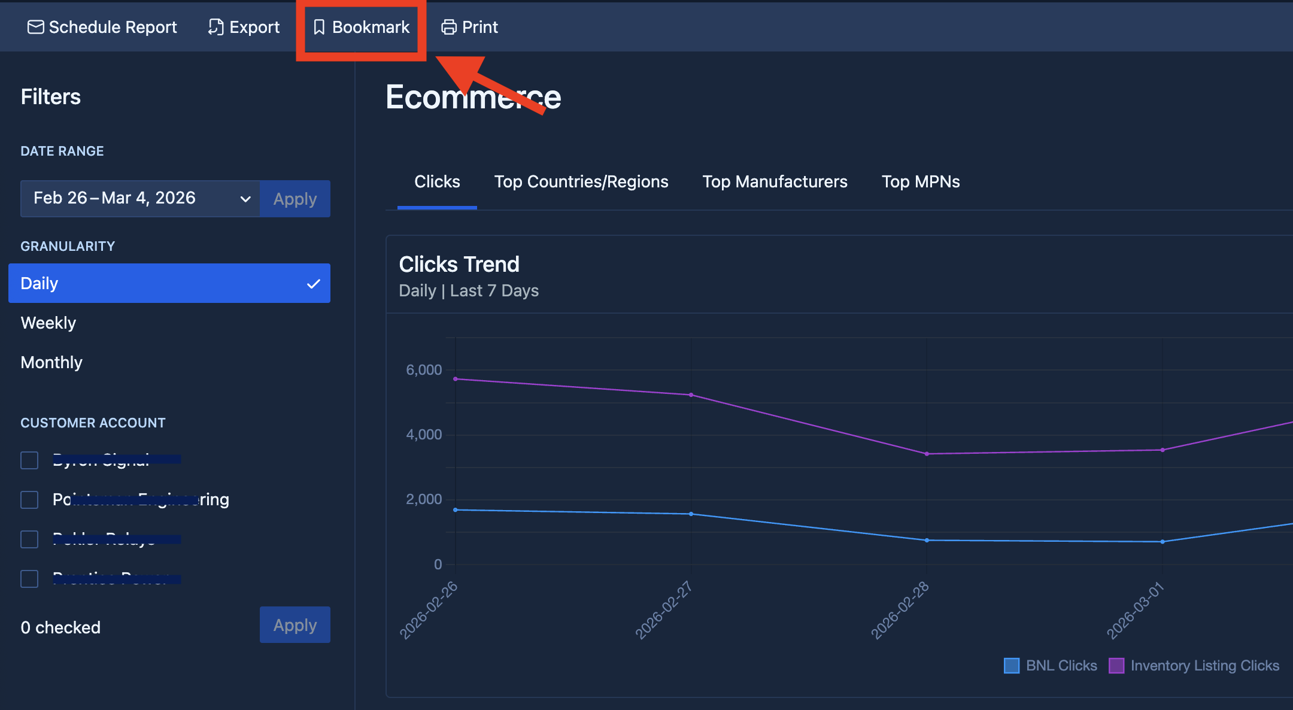Select Weekly granularity option

pos(48,323)
